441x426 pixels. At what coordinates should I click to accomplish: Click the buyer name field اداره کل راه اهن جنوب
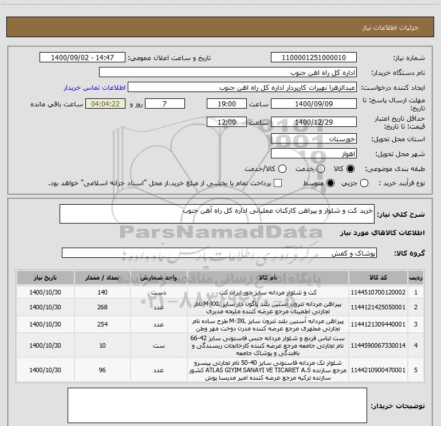[x=228, y=73]
